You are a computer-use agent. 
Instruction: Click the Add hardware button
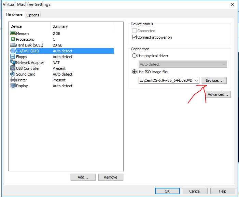tap(83, 177)
